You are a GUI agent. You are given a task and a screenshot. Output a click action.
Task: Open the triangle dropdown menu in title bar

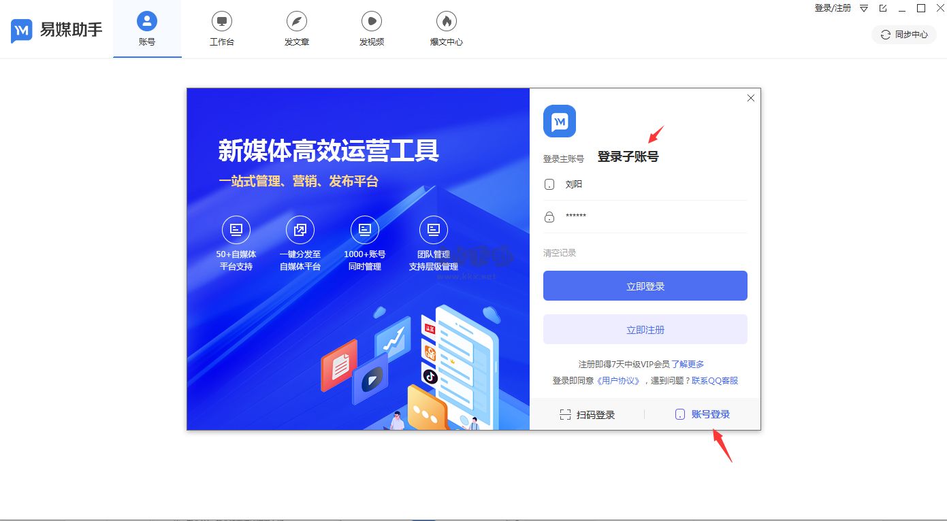coord(864,8)
